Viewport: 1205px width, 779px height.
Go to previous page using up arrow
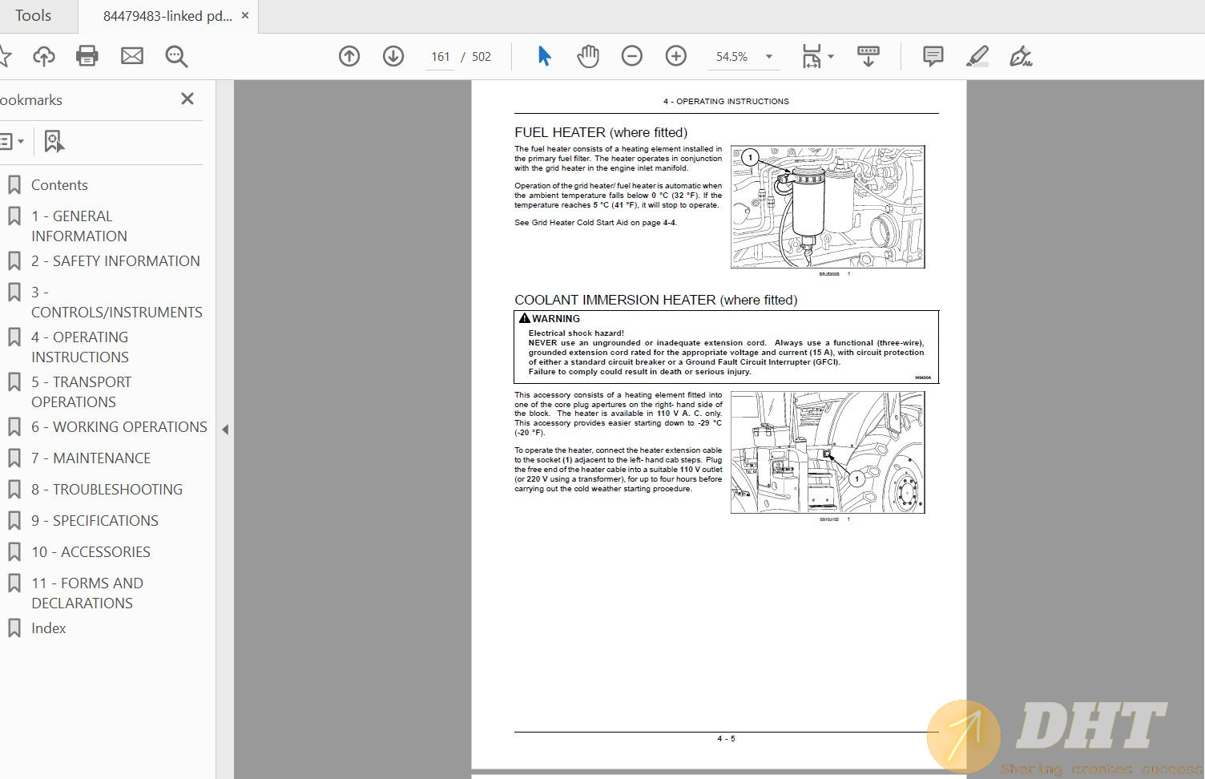point(349,56)
